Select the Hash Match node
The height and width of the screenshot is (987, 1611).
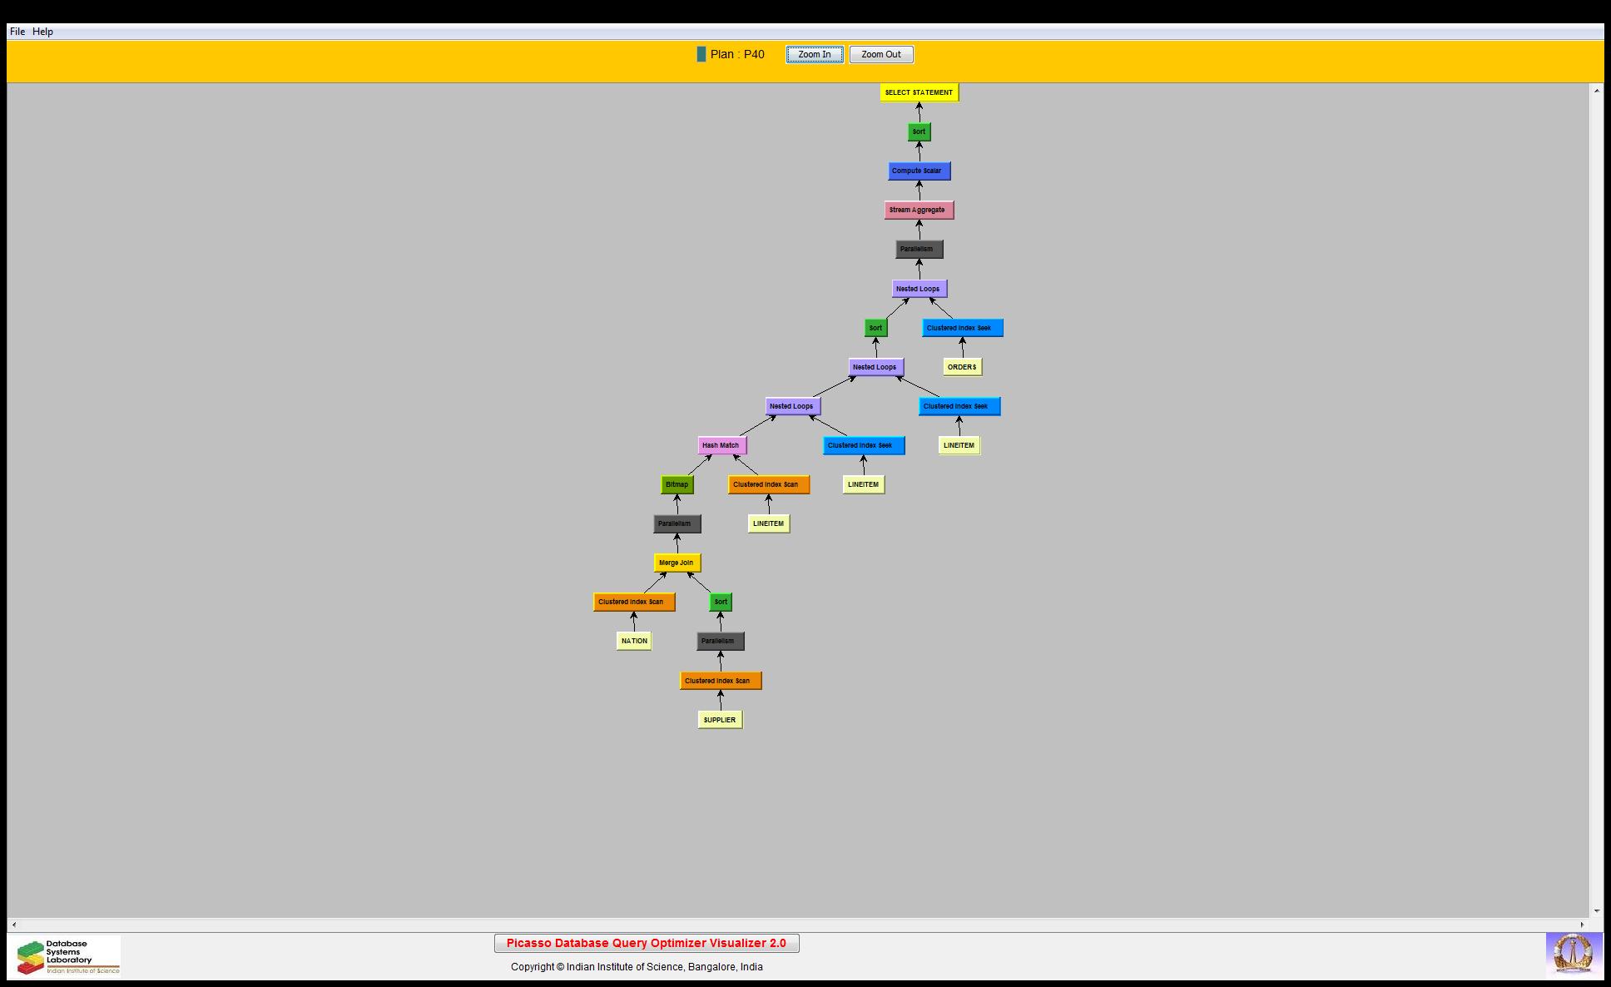coord(721,445)
